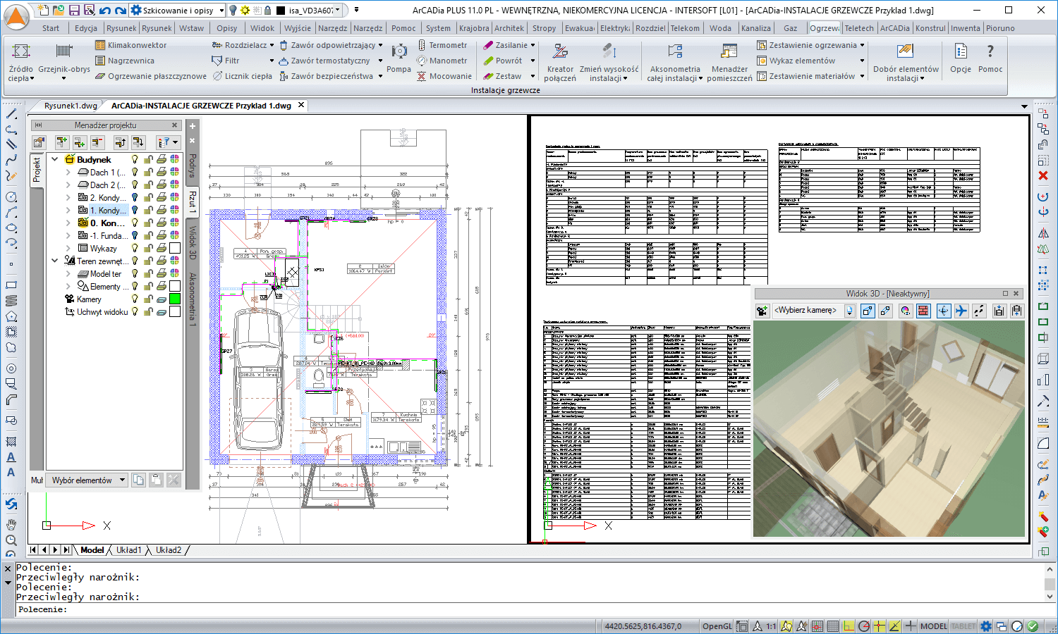Image resolution: width=1058 pixels, height=634 pixels.
Task: Open the Zawór odpowietrzający dropdown arrow
Action: 380,45
